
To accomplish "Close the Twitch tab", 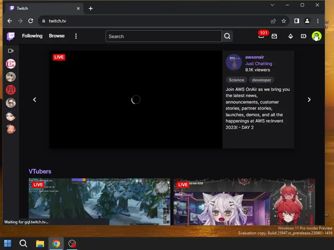I will [x=78, y=8].
